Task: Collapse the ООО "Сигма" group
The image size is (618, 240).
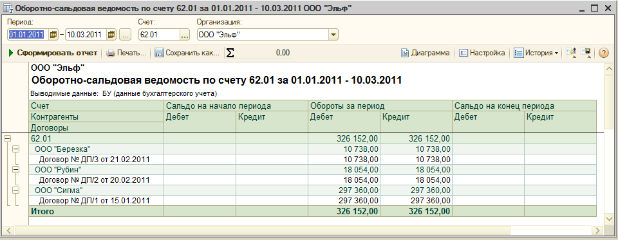Action: tap(15, 190)
